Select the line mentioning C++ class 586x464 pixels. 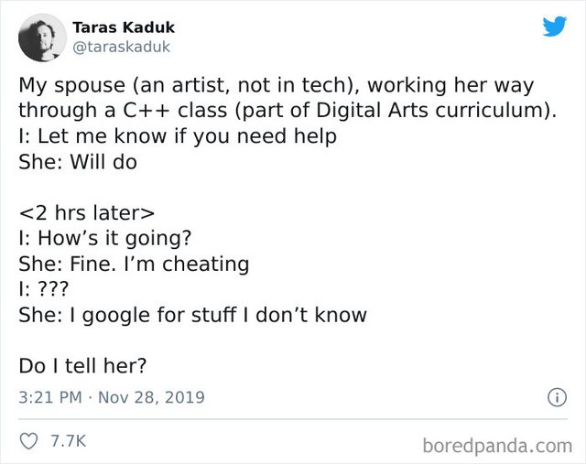pos(288,111)
